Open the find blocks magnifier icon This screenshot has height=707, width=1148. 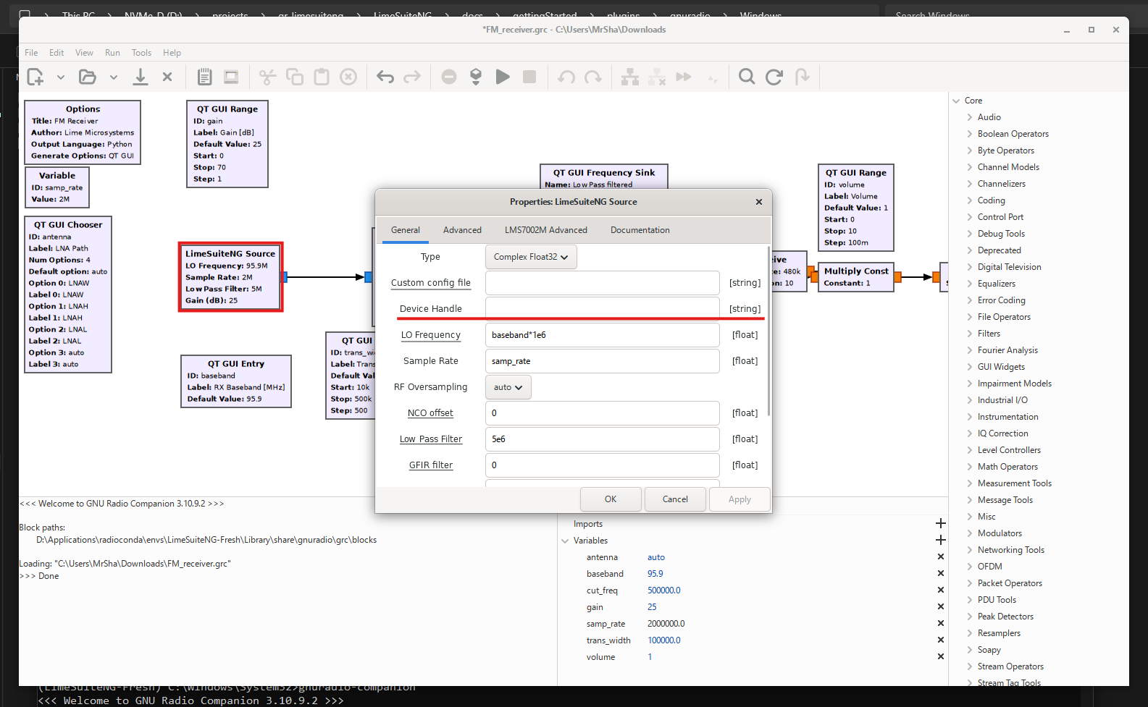point(747,77)
